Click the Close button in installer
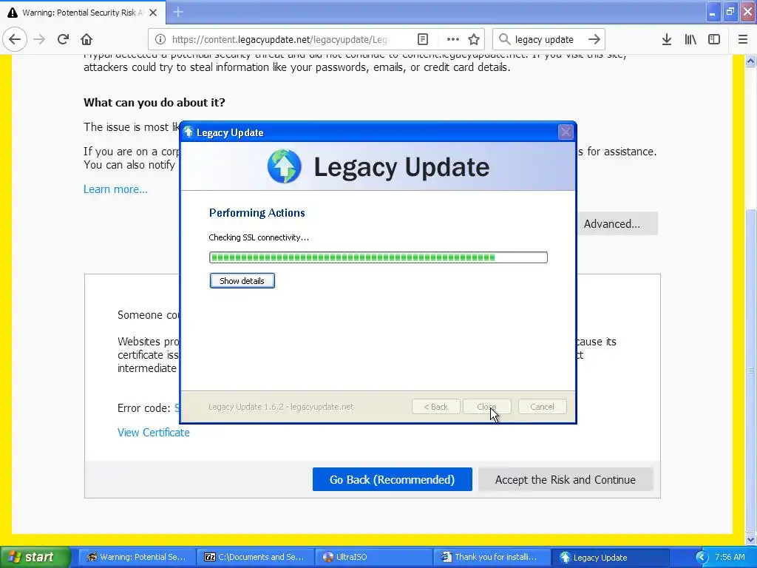Screen dimensions: 757x568 pos(486,407)
